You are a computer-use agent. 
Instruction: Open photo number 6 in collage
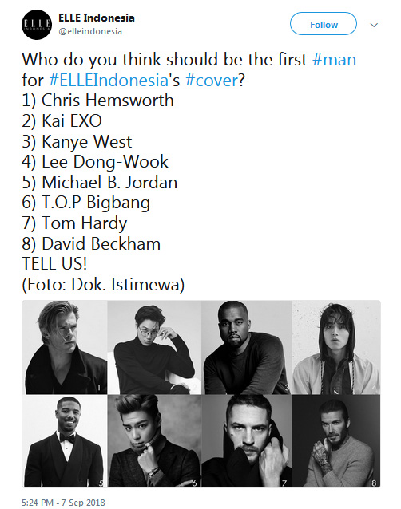click(x=154, y=441)
